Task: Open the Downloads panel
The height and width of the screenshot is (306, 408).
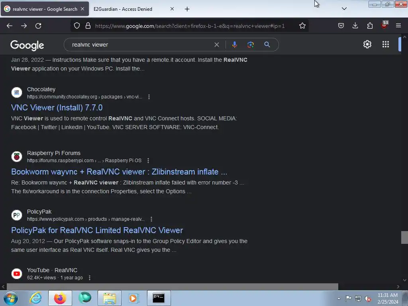Action: tap(355, 25)
